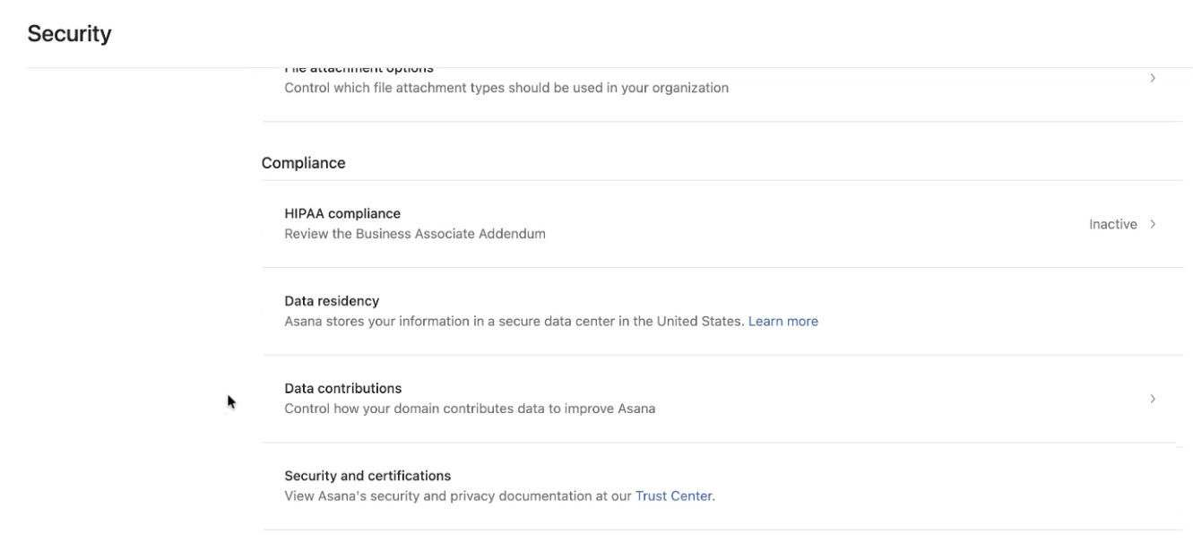The width and height of the screenshot is (1193, 551).
Task: Click "Review the Business Associate Addendum" text
Action: tap(415, 234)
